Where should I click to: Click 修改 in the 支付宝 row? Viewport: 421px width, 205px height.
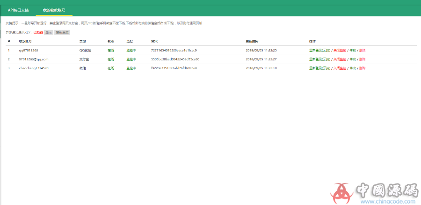point(353,59)
